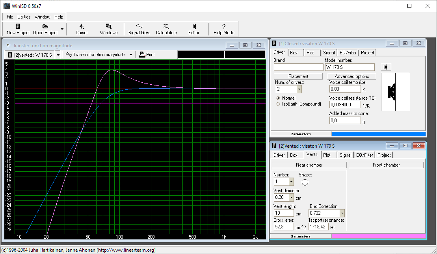Switch to Project tab in Closed project
Image resolution: width=437 pixels, height=254 pixels.
tap(367, 53)
